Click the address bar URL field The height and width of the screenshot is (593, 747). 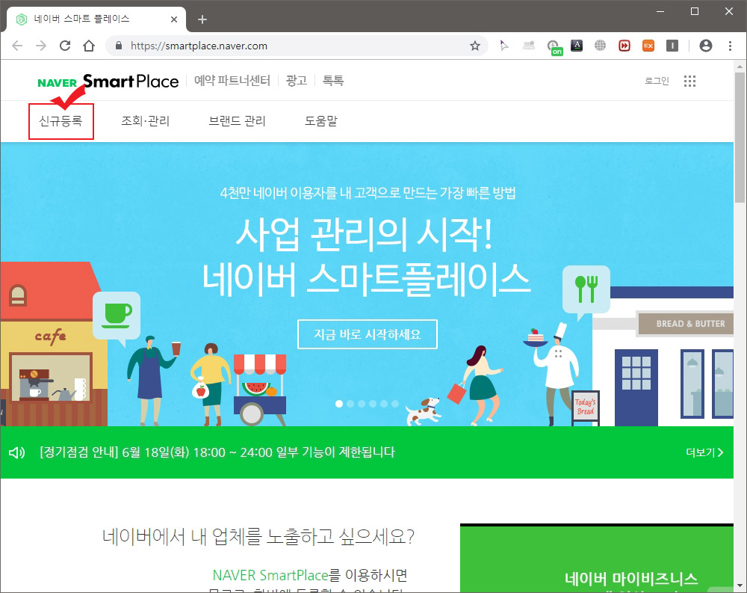click(295, 46)
